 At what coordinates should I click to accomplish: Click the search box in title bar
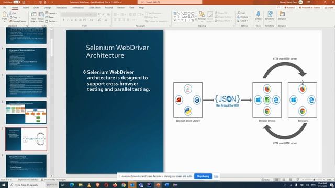tap(170, 2)
